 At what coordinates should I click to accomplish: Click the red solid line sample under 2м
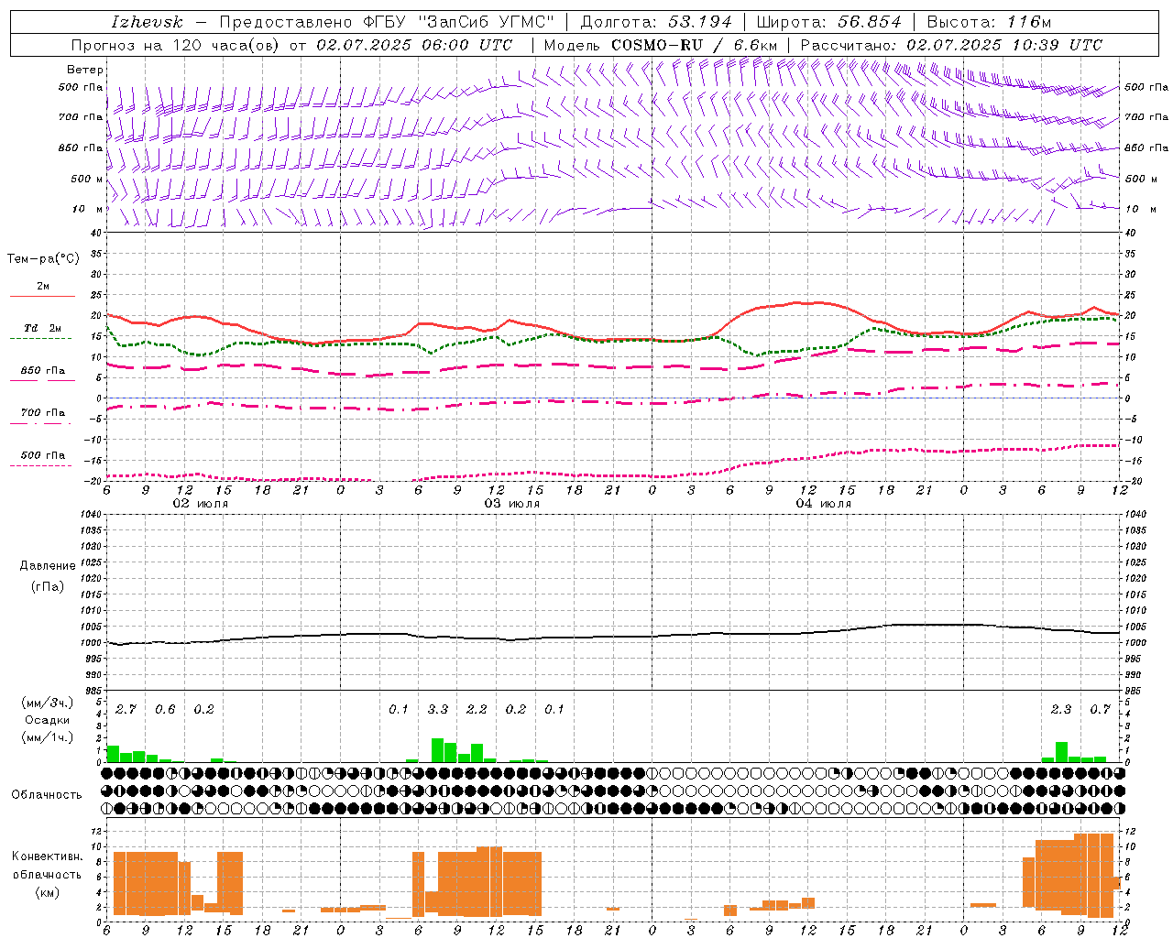pos(42,297)
